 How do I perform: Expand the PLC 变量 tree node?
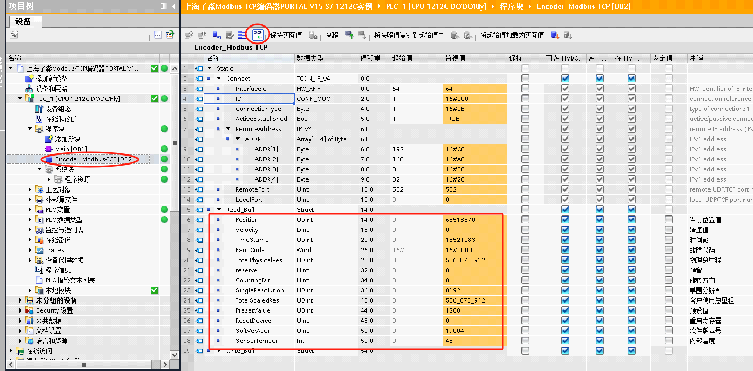[x=30, y=210]
